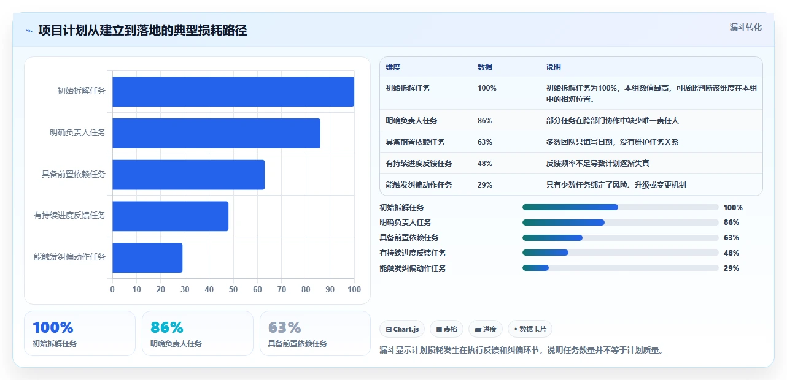Click the 维度 column header

click(x=393, y=67)
